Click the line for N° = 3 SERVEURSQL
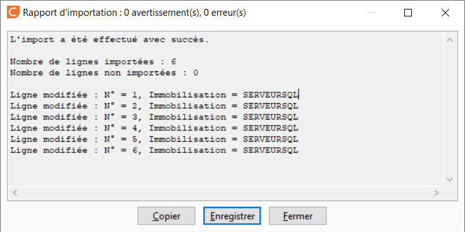The image size is (465, 232). (154, 118)
